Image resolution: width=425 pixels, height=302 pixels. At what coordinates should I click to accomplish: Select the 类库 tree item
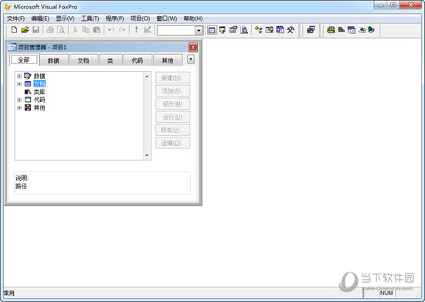39,92
